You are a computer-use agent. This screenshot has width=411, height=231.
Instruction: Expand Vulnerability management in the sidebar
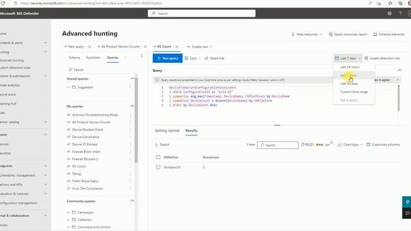[x=46, y=175]
